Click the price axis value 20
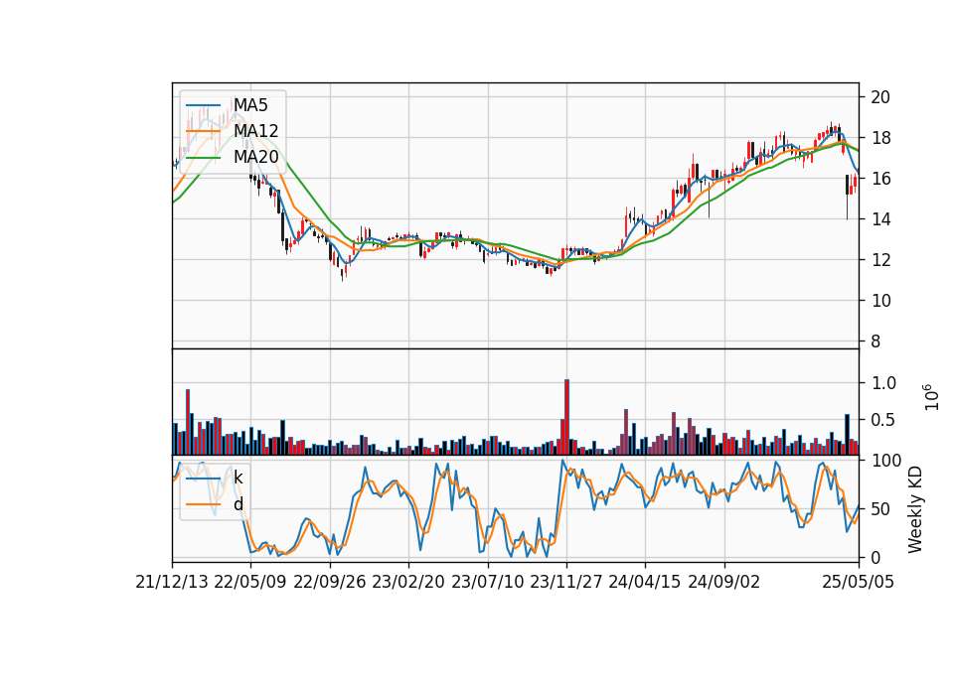The height and width of the screenshot is (685, 954). 880,97
